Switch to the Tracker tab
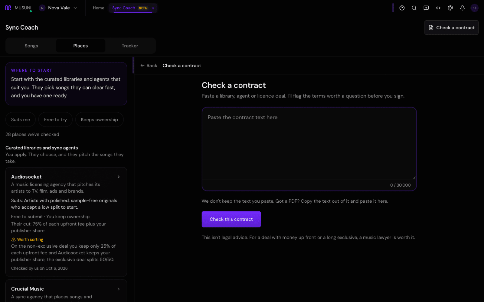 (x=130, y=46)
